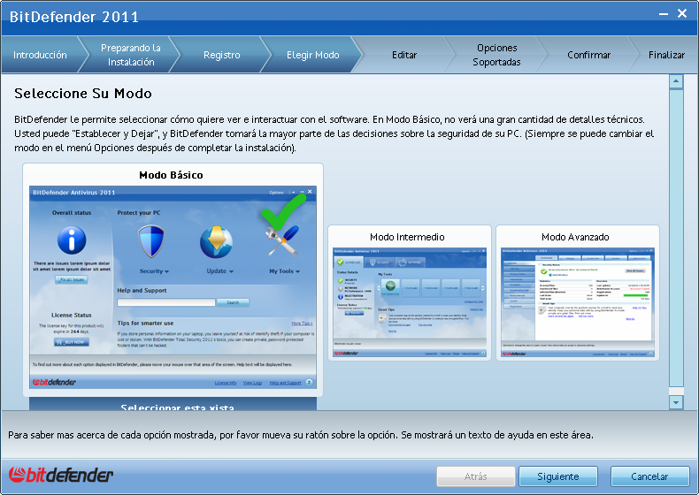
Task: Close the BitDefender 2011 installer window
Action: point(682,13)
